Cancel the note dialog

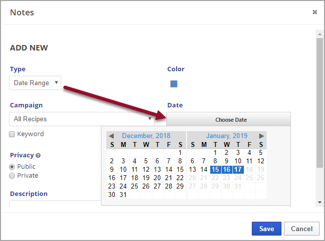pyautogui.click(x=302, y=229)
